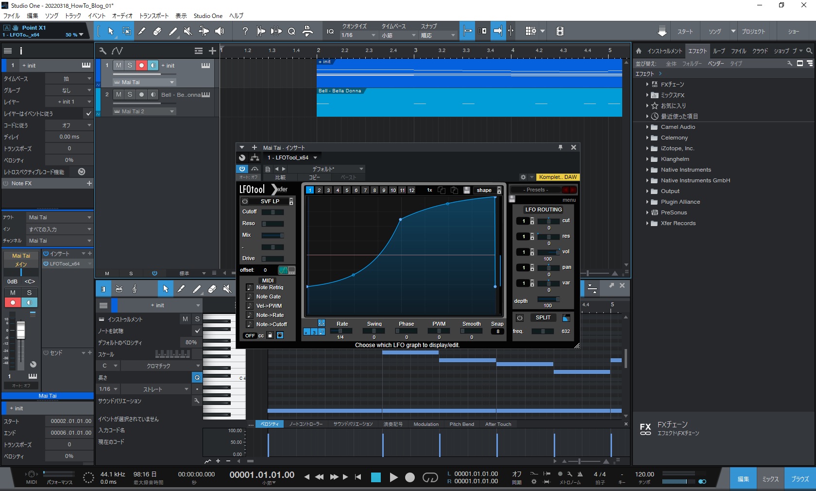Toggle the layer follows events checkbox
Image resolution: width=816 pixels, height=491 pixels.
88,113
